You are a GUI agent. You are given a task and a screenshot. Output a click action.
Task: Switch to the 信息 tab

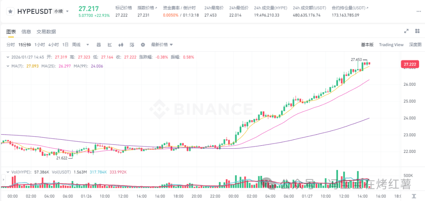tap(26, 32)
